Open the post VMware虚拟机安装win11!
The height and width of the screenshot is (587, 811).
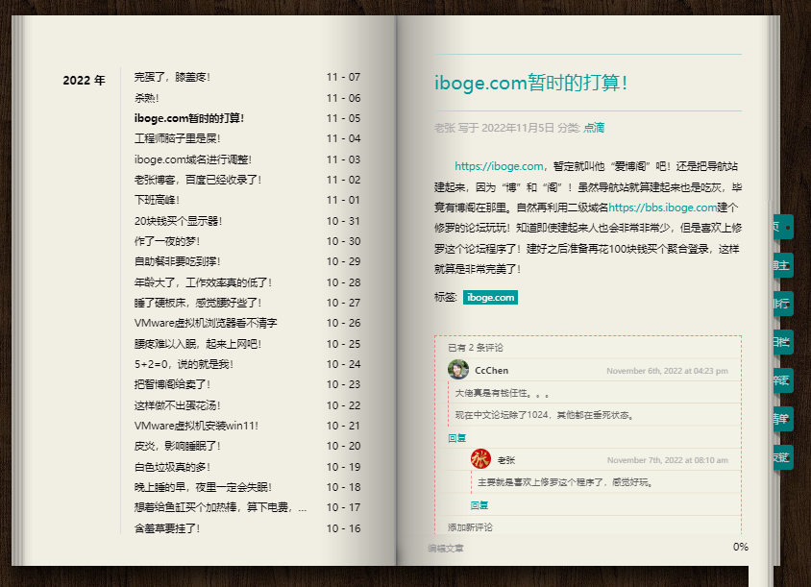click(196, 426)
